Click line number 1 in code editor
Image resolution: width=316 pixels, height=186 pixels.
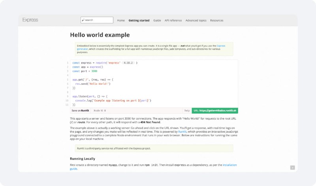(x=68, y=63)
